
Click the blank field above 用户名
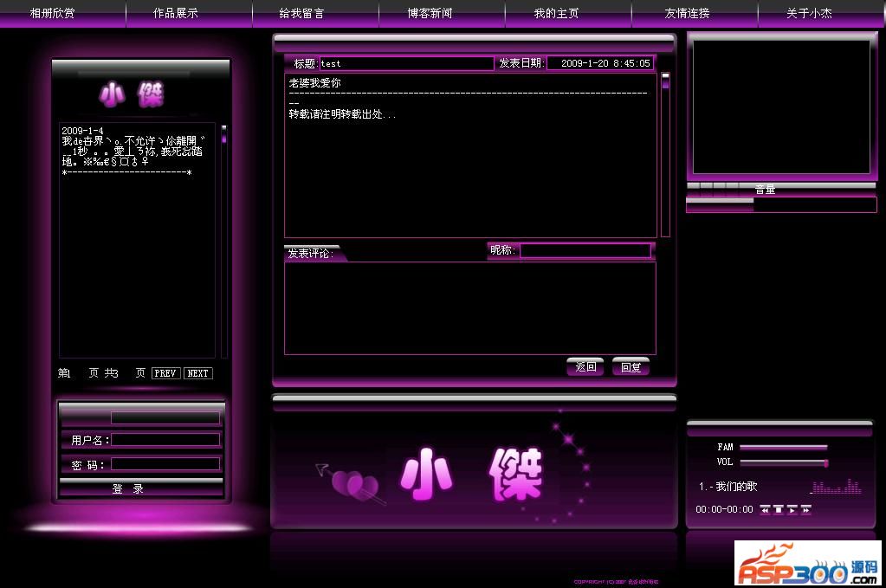[165, 417]
